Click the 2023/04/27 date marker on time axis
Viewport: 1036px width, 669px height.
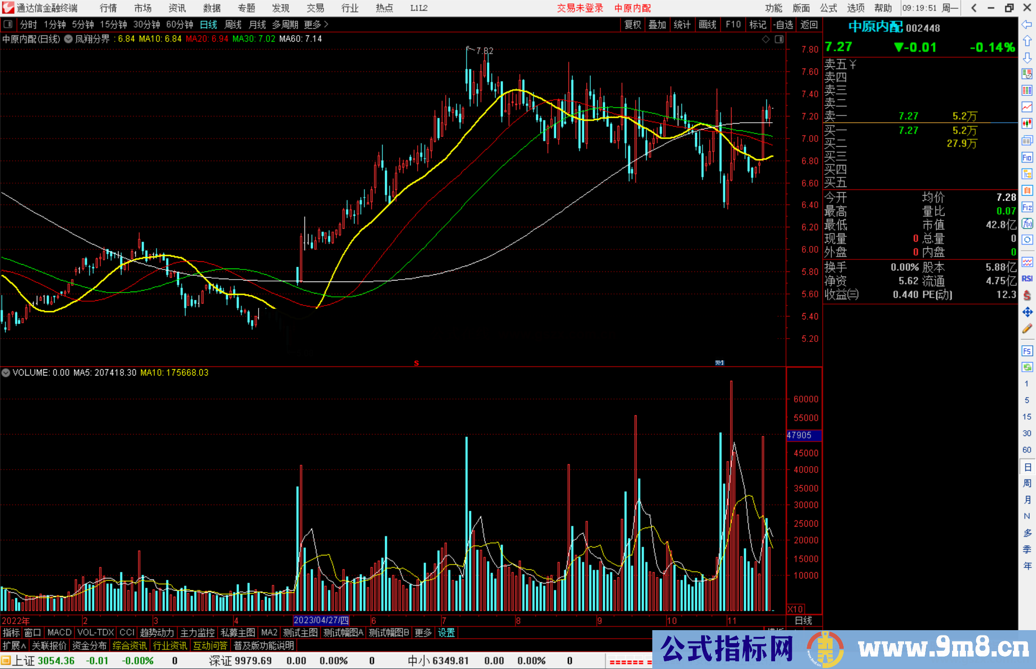321,621
